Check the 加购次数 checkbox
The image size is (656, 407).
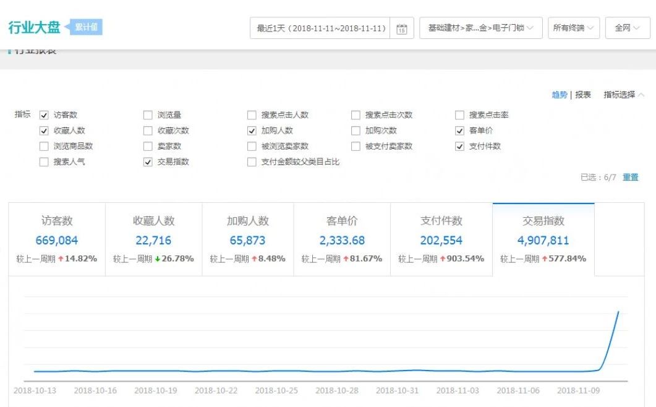(x=356, y=131)
